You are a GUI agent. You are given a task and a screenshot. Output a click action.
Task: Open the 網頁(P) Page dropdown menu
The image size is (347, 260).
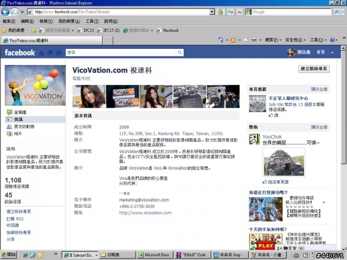point(273,40)
